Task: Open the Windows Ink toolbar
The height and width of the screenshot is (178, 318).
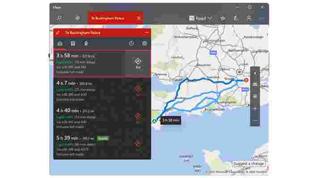Action: point(235,18)
